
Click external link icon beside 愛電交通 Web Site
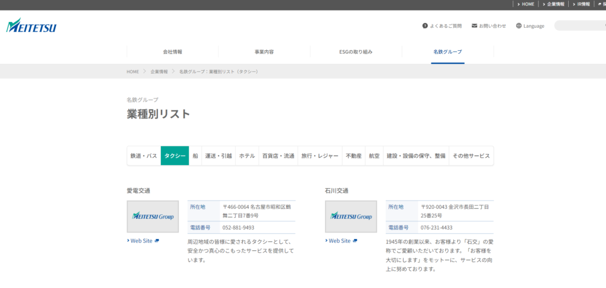pos(157,241)
